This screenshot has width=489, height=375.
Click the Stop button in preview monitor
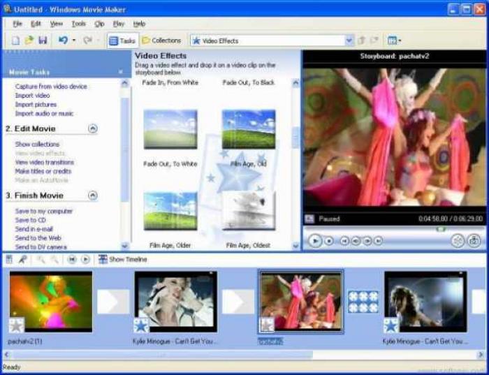pyautogui.click(x=329, y=241)
